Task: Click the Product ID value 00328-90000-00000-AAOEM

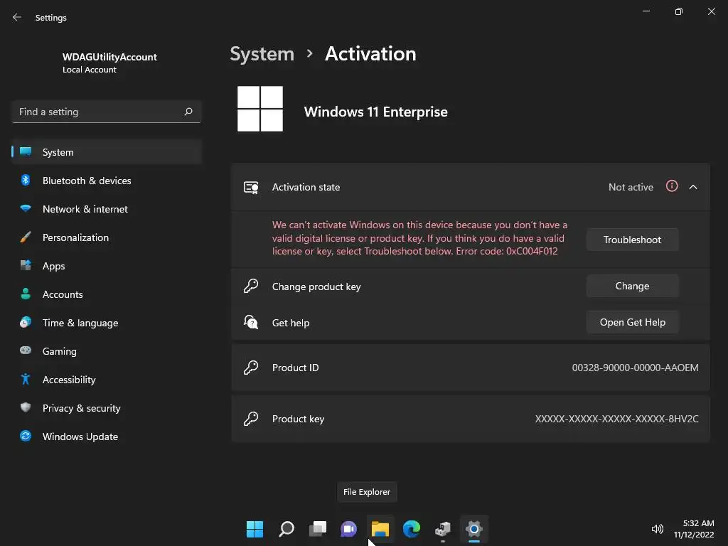Action: [x=635, y=368]
